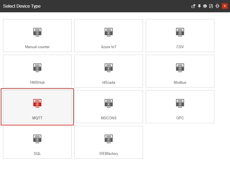Open the HMSHub device option

[x=37, y=68]
